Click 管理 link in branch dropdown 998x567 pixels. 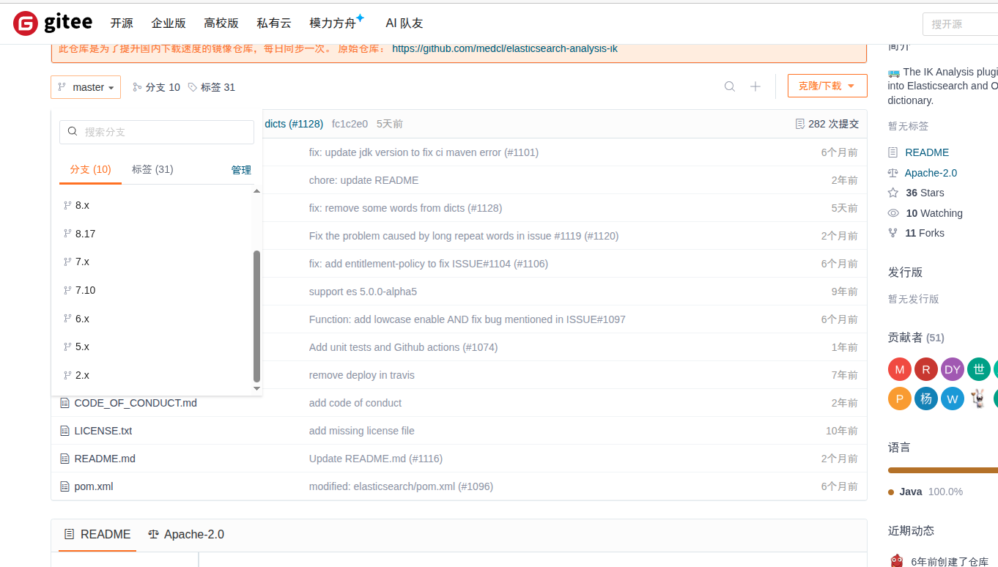[x=241, y=170]
